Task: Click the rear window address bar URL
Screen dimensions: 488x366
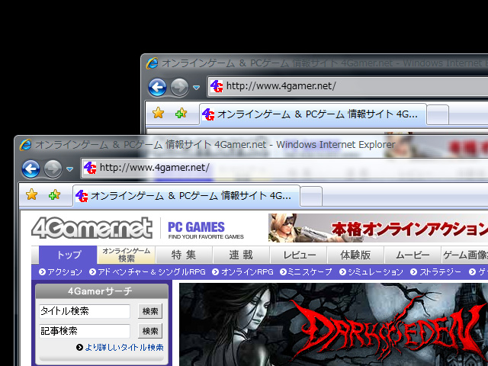Action: pos(281,86)
